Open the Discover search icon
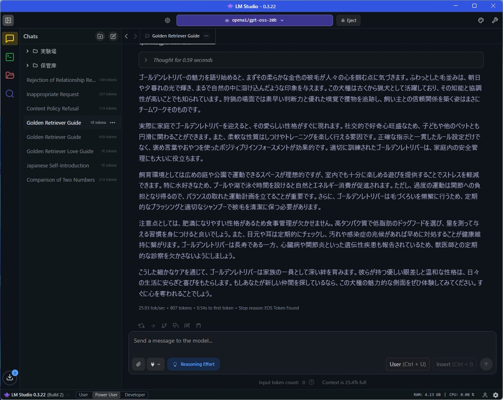Viewport: 503px width, 400px height. (10, 94)
